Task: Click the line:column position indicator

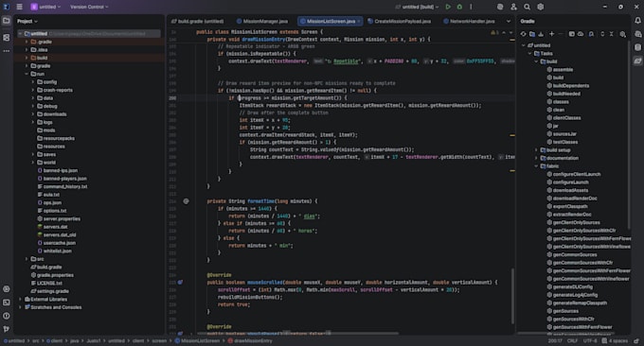Action: click(x=555, y=340)
